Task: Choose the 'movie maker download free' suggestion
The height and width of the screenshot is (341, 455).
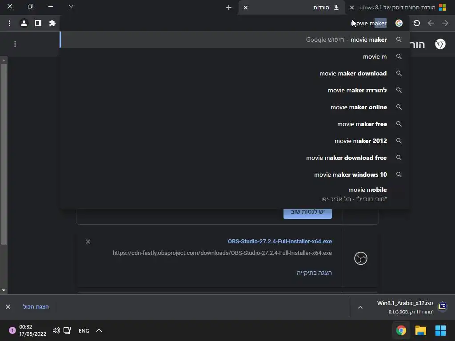Action: click(235, 158)
